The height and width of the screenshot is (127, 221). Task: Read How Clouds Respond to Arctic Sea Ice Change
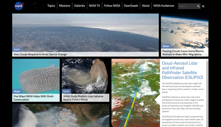40,54
